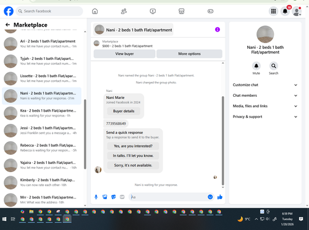Click the chat message list scrollbar

[x=222, y=141]
